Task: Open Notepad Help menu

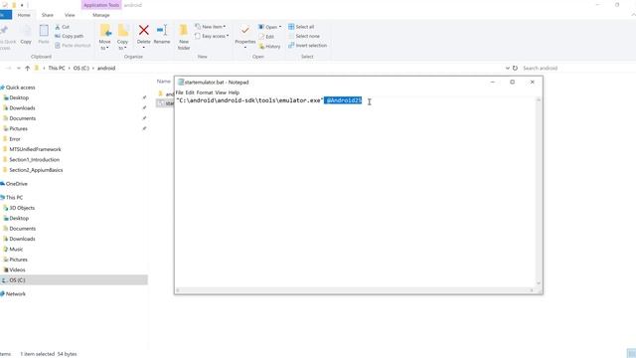Action: click(x=234, y=92)
